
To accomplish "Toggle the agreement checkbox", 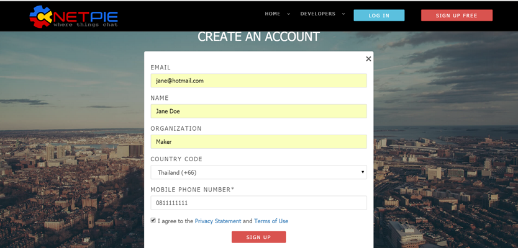I will click(153, 220).
